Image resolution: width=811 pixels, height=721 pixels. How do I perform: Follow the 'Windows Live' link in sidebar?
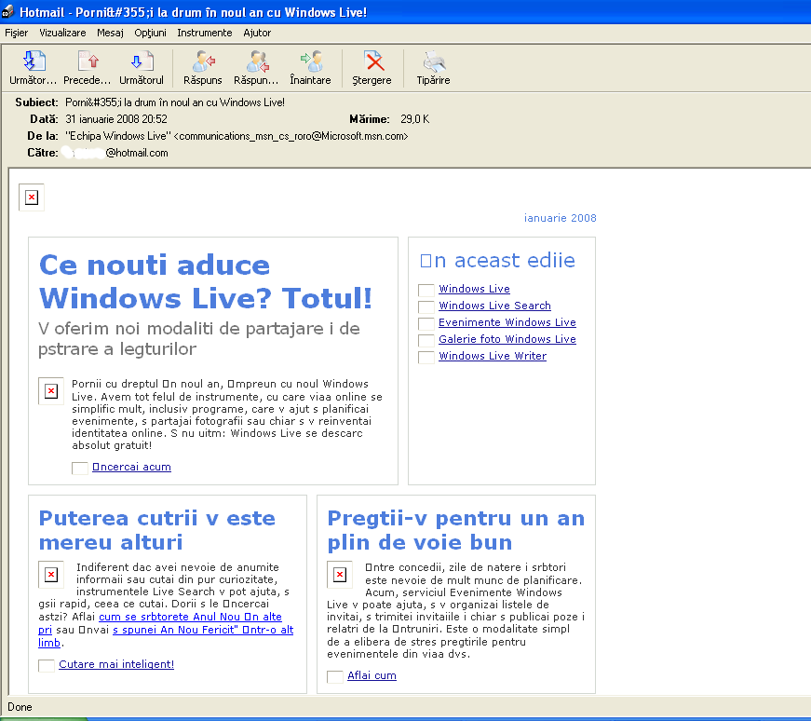474,289
